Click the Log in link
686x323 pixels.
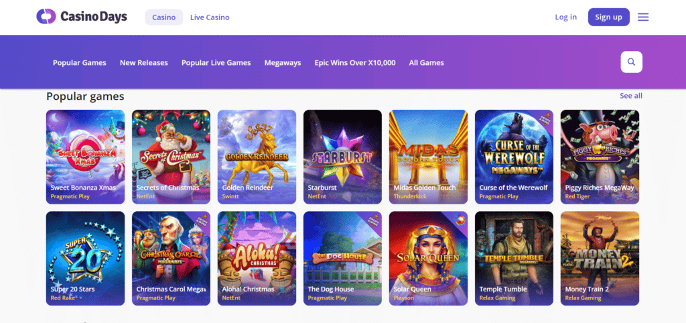click(565, 17)
